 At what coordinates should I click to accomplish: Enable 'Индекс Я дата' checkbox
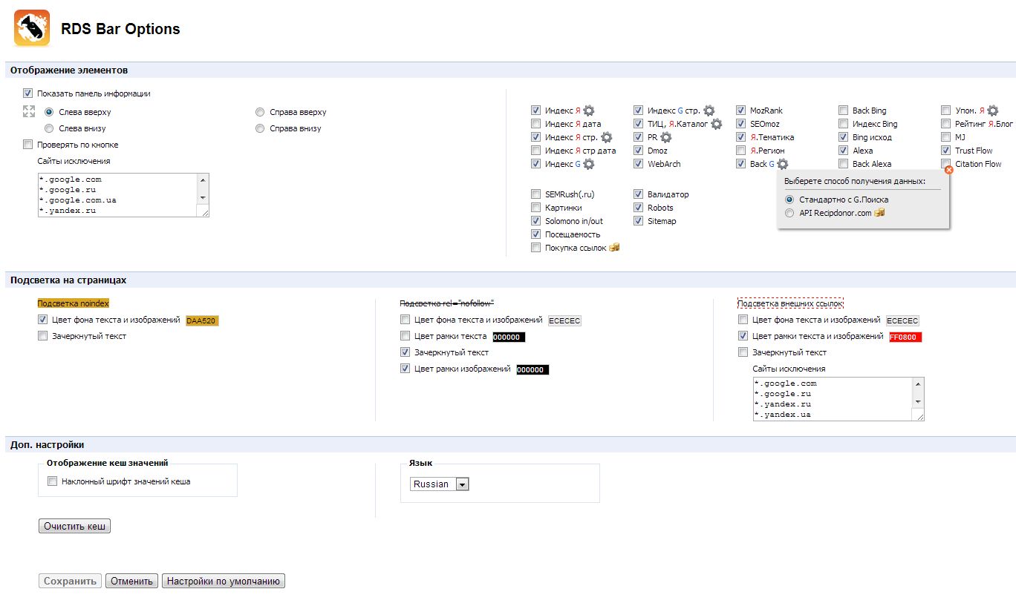click(535, 124)
